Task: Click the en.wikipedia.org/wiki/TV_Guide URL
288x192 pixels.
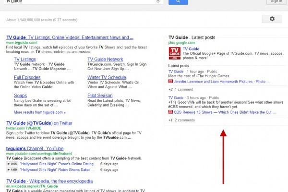Action: coord(32,186)
